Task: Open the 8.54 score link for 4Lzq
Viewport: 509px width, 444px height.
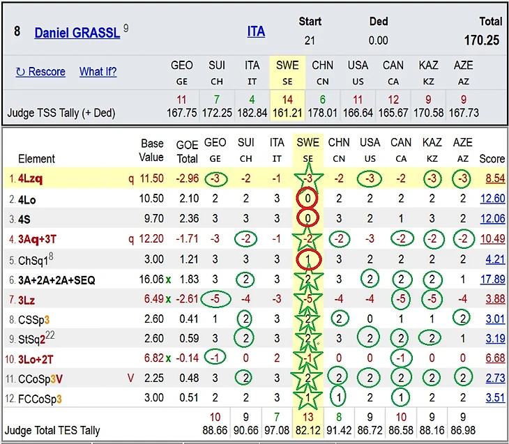Action: [495, 178]
